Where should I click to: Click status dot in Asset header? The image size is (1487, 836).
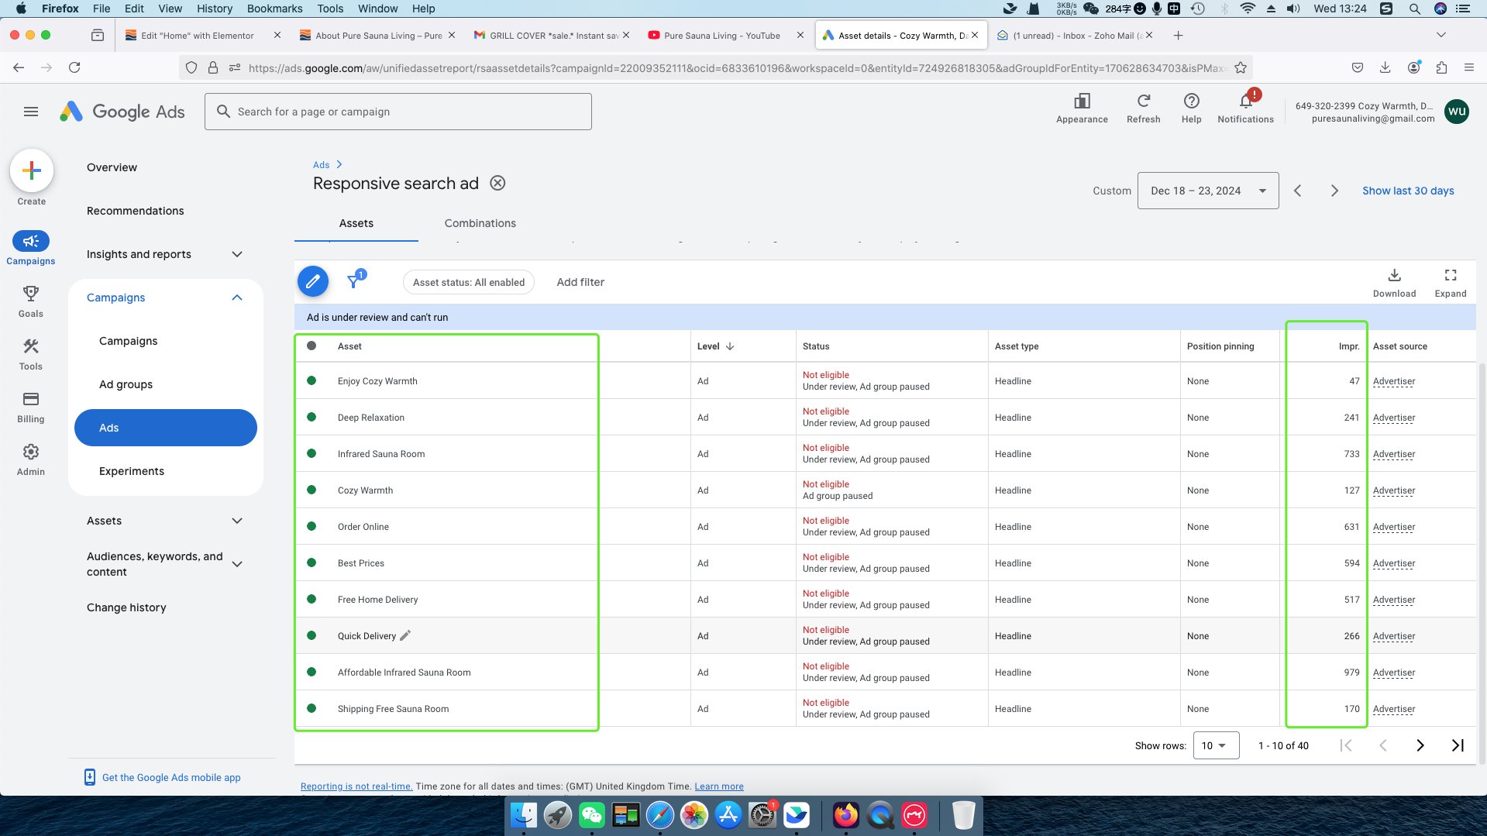(x=312, y=346)
